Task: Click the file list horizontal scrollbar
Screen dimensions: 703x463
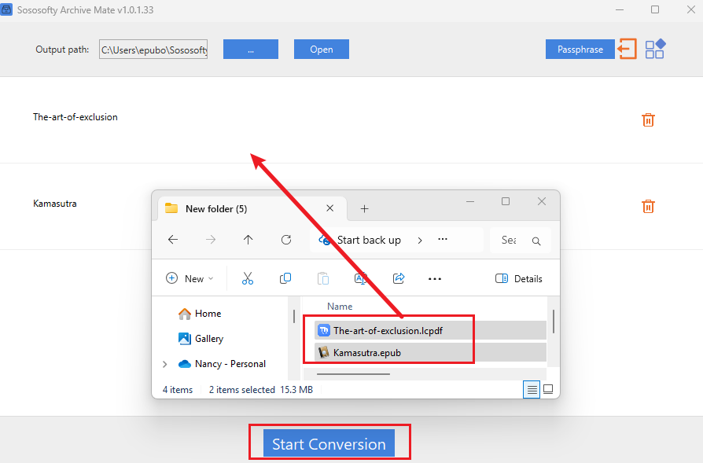Action: click(353, 374)
